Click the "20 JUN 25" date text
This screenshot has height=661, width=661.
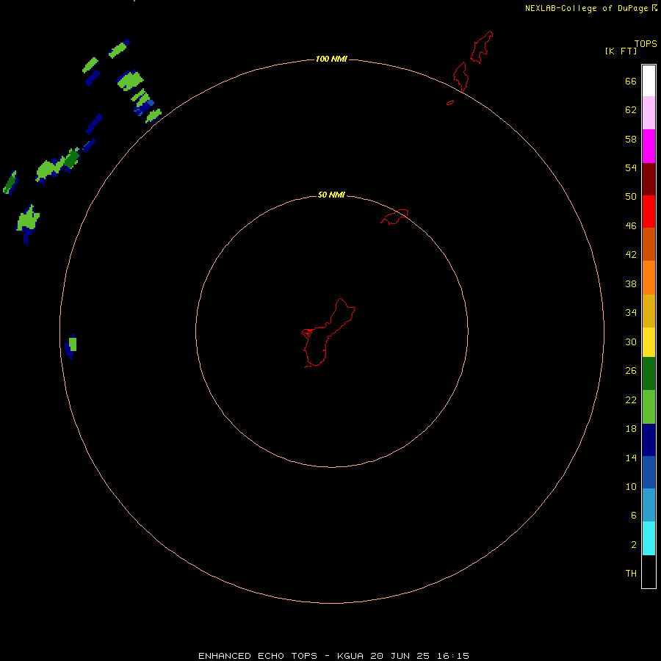pos(400,656)
